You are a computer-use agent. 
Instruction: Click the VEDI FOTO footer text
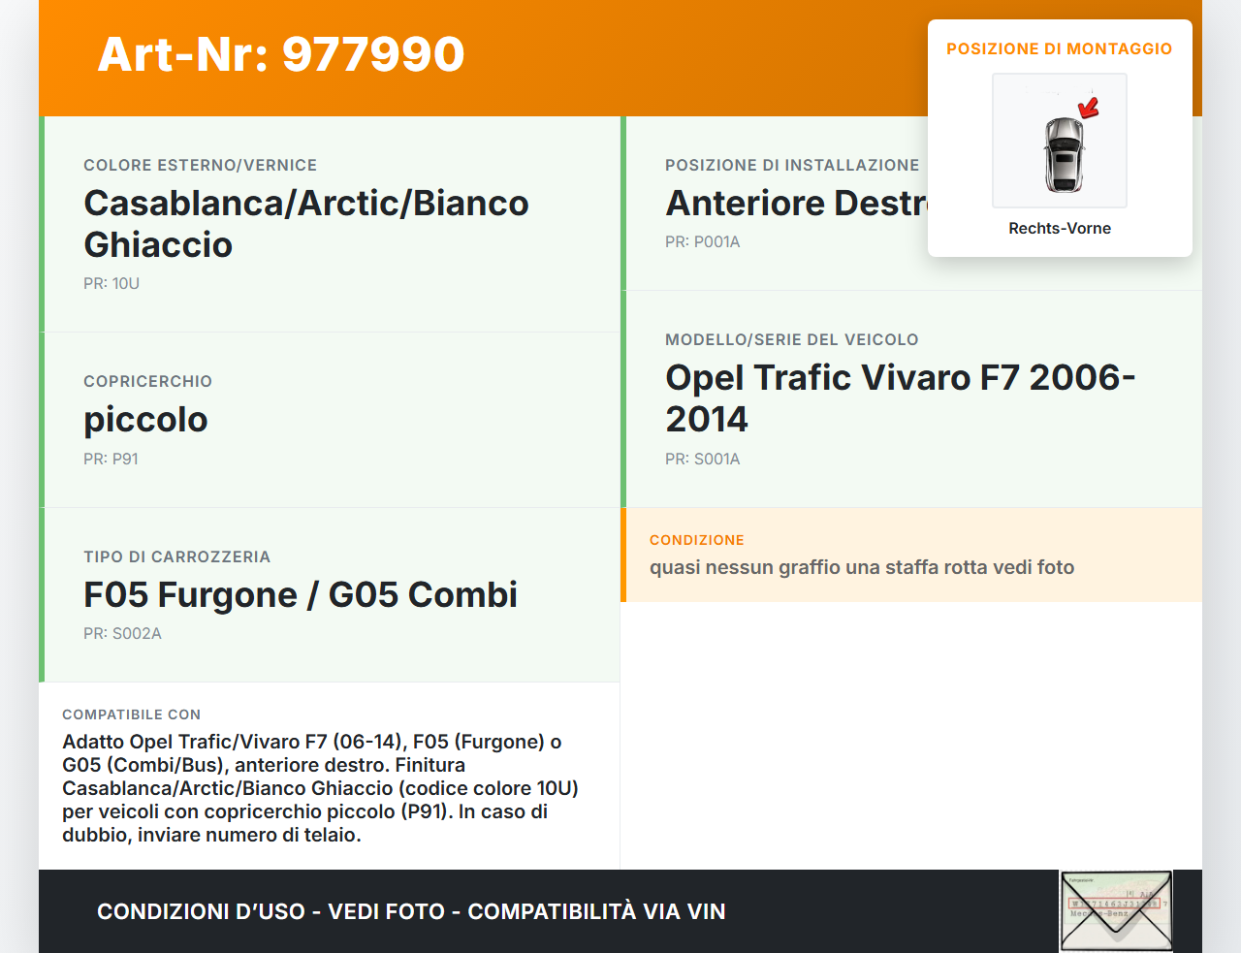pyautogui.click(x=388, y=912)
